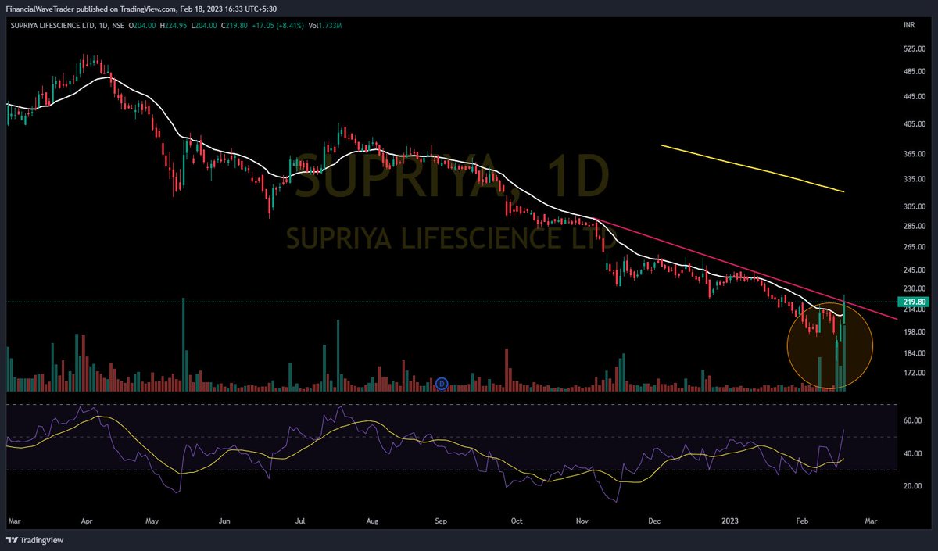Click the Dec time axis label
938x551 pixels.
coord(655,520)
